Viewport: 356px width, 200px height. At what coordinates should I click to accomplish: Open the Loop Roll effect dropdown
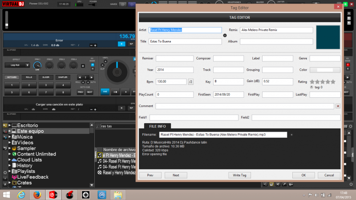17,65
